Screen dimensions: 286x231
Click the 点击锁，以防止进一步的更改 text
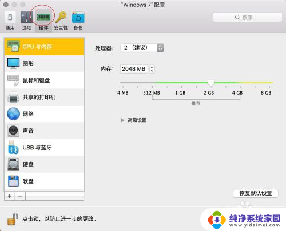click(59, 219)
